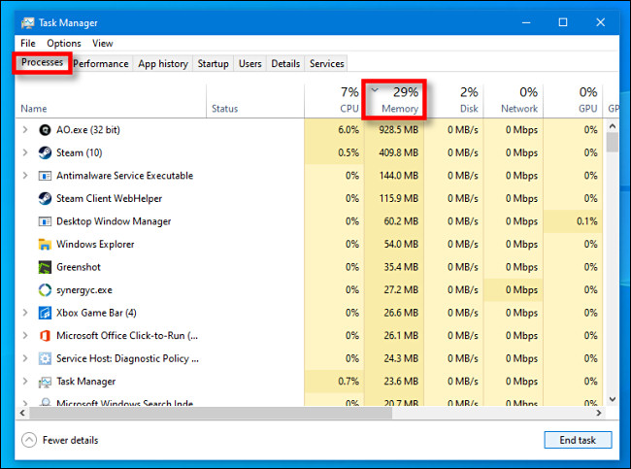Sort processes by Memory column
Screen dimensions: 631x469
(394, 100)
